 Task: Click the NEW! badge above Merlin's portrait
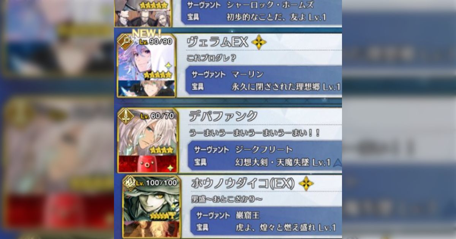pos(147,33)
